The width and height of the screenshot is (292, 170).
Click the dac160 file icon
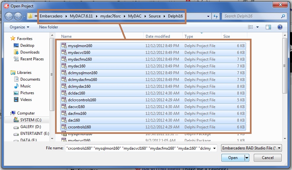64,120
